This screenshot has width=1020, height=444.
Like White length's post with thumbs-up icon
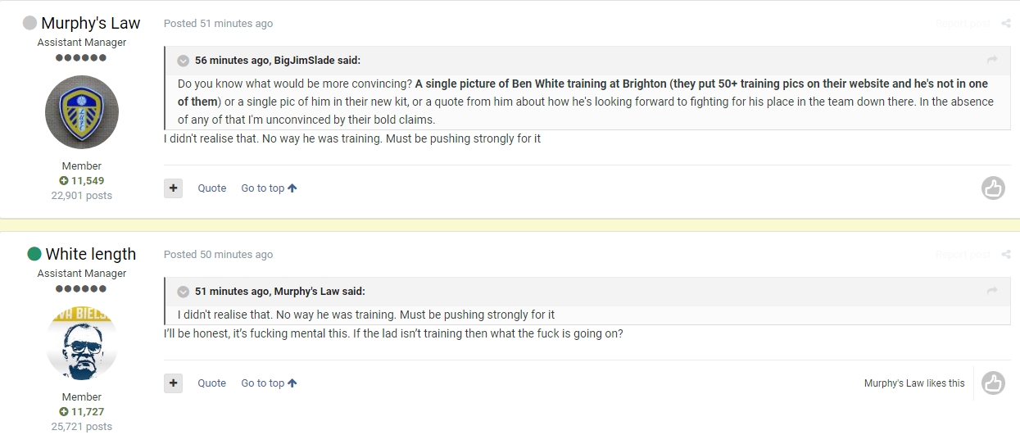pyautogui.click(x=993, y=383)
